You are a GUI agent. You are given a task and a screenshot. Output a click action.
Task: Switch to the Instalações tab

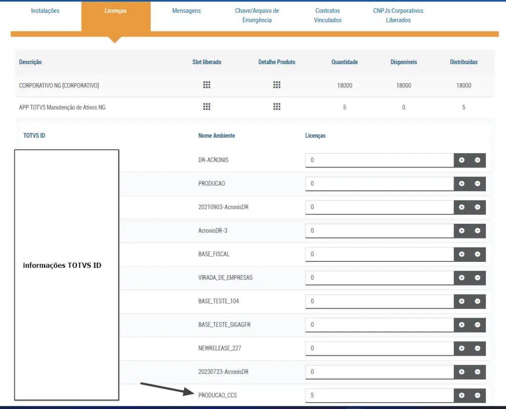(45, 11)
